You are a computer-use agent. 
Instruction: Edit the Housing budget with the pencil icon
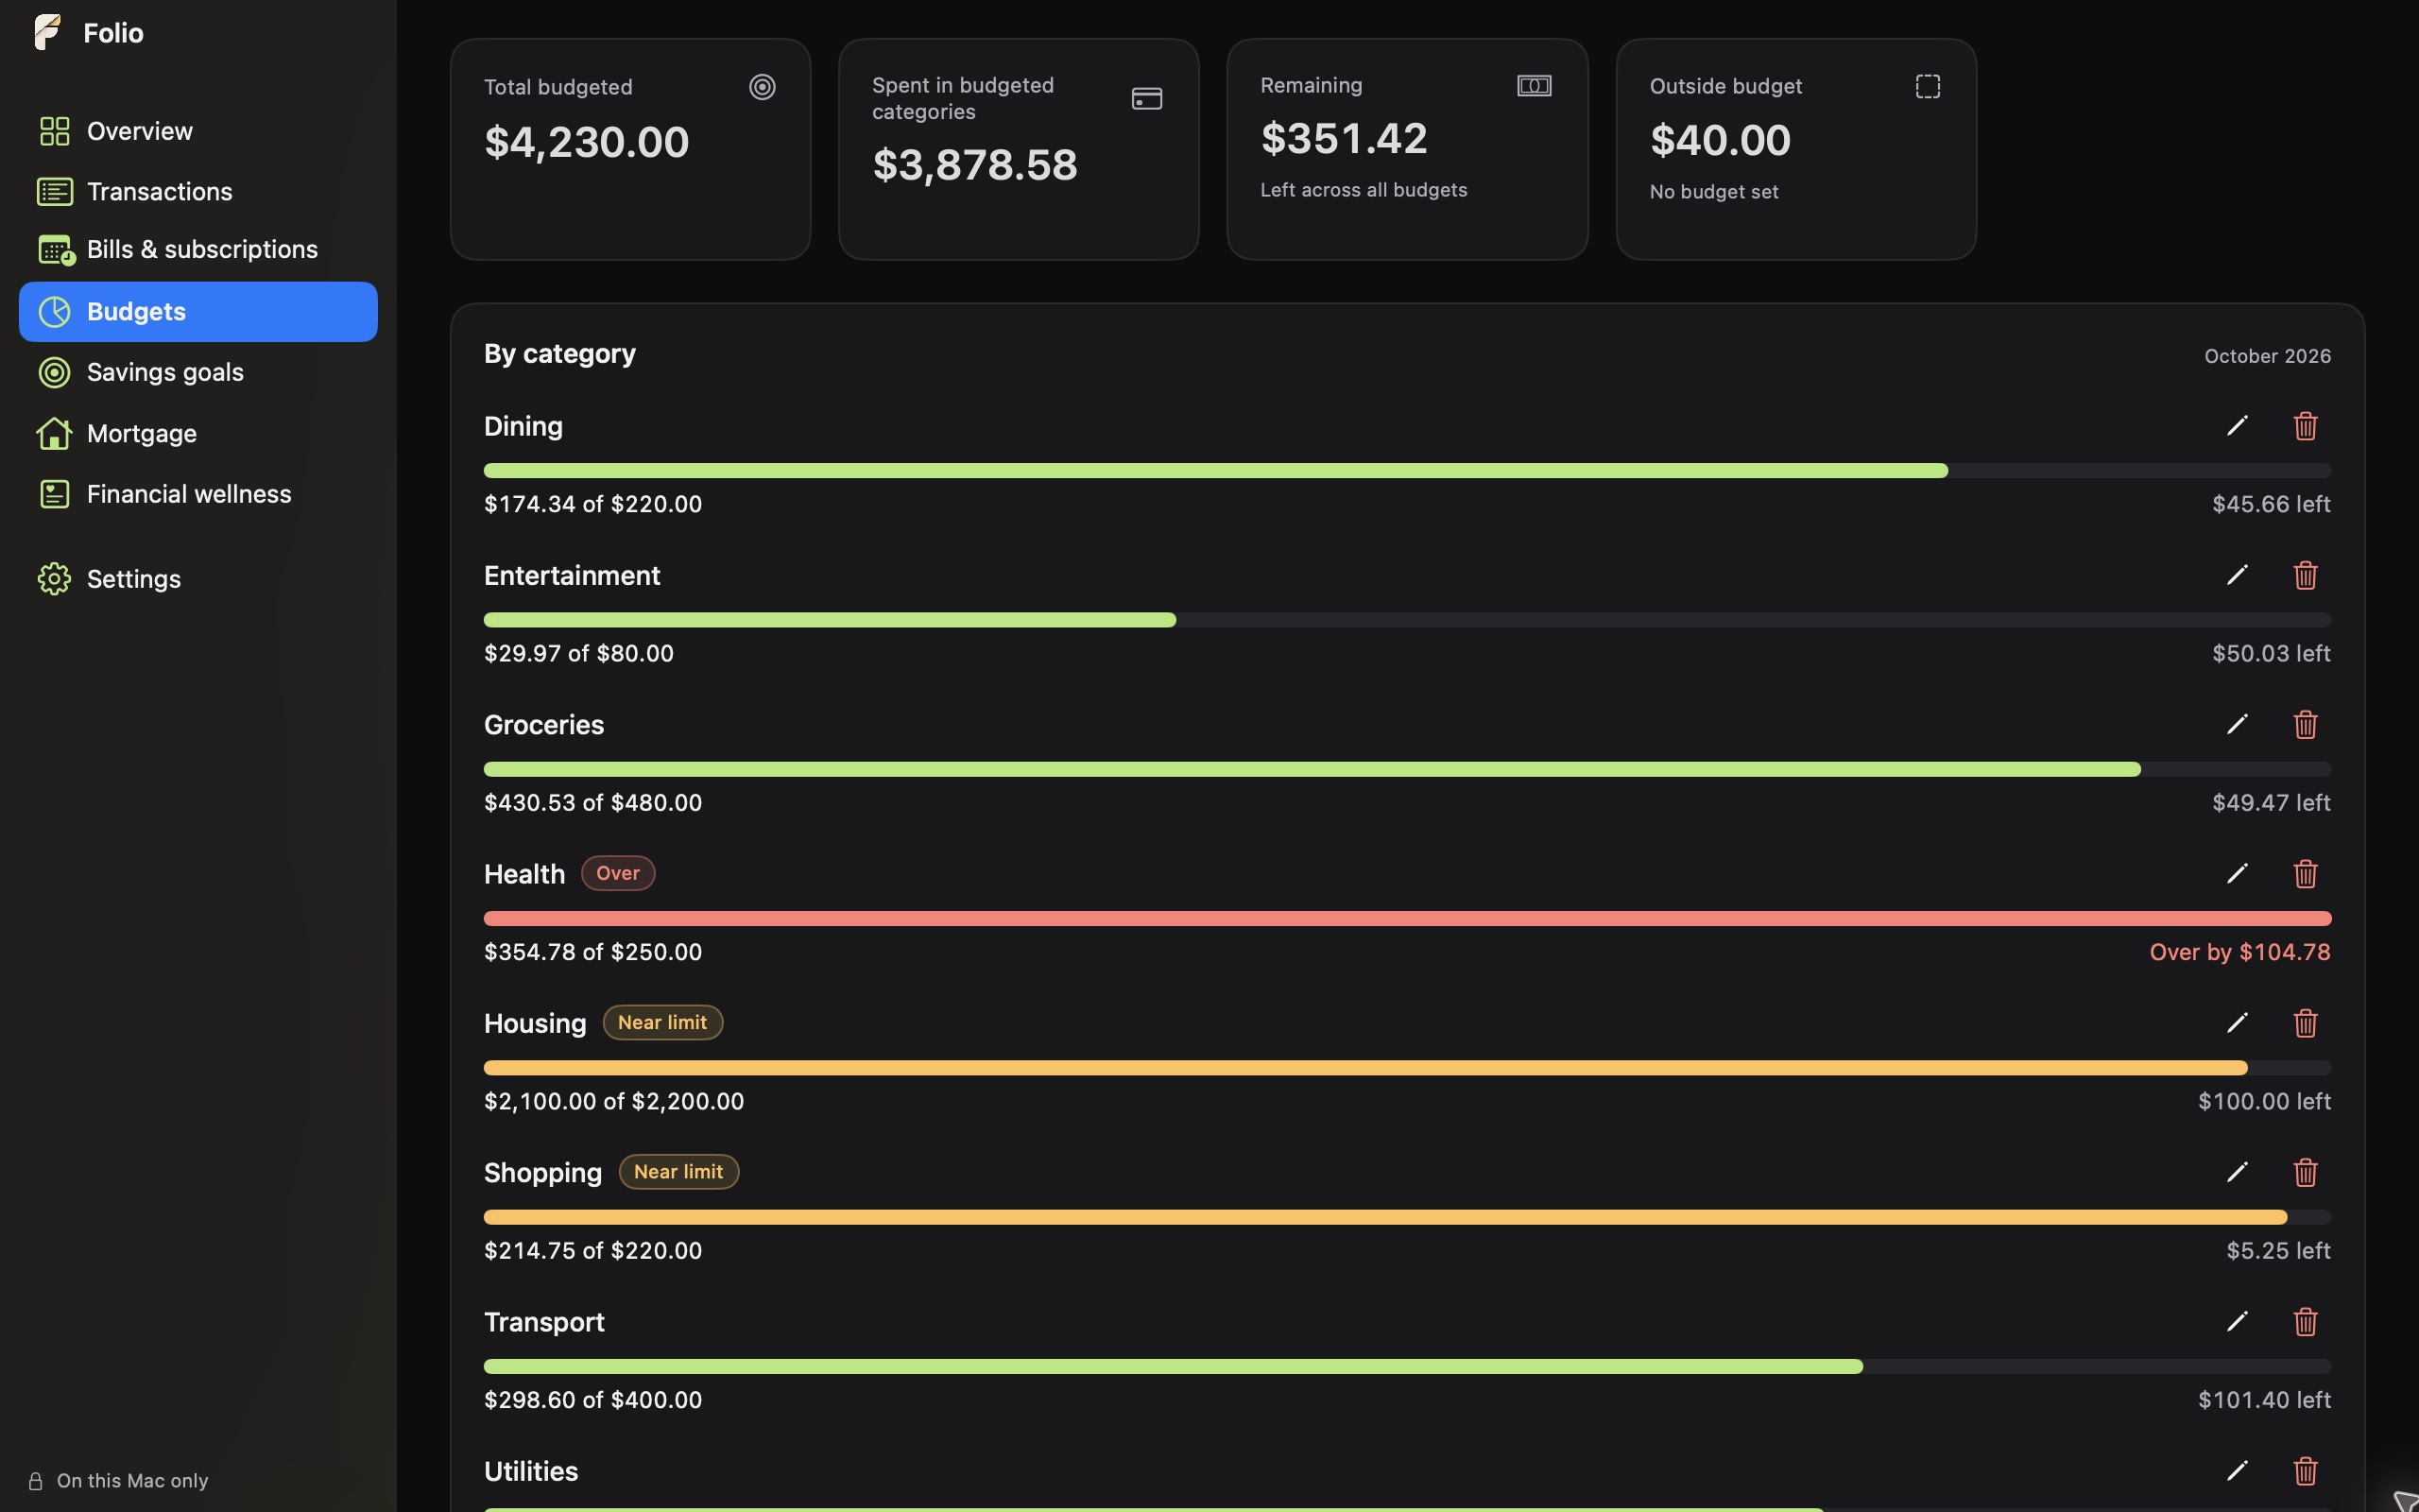(2237, 1023)
